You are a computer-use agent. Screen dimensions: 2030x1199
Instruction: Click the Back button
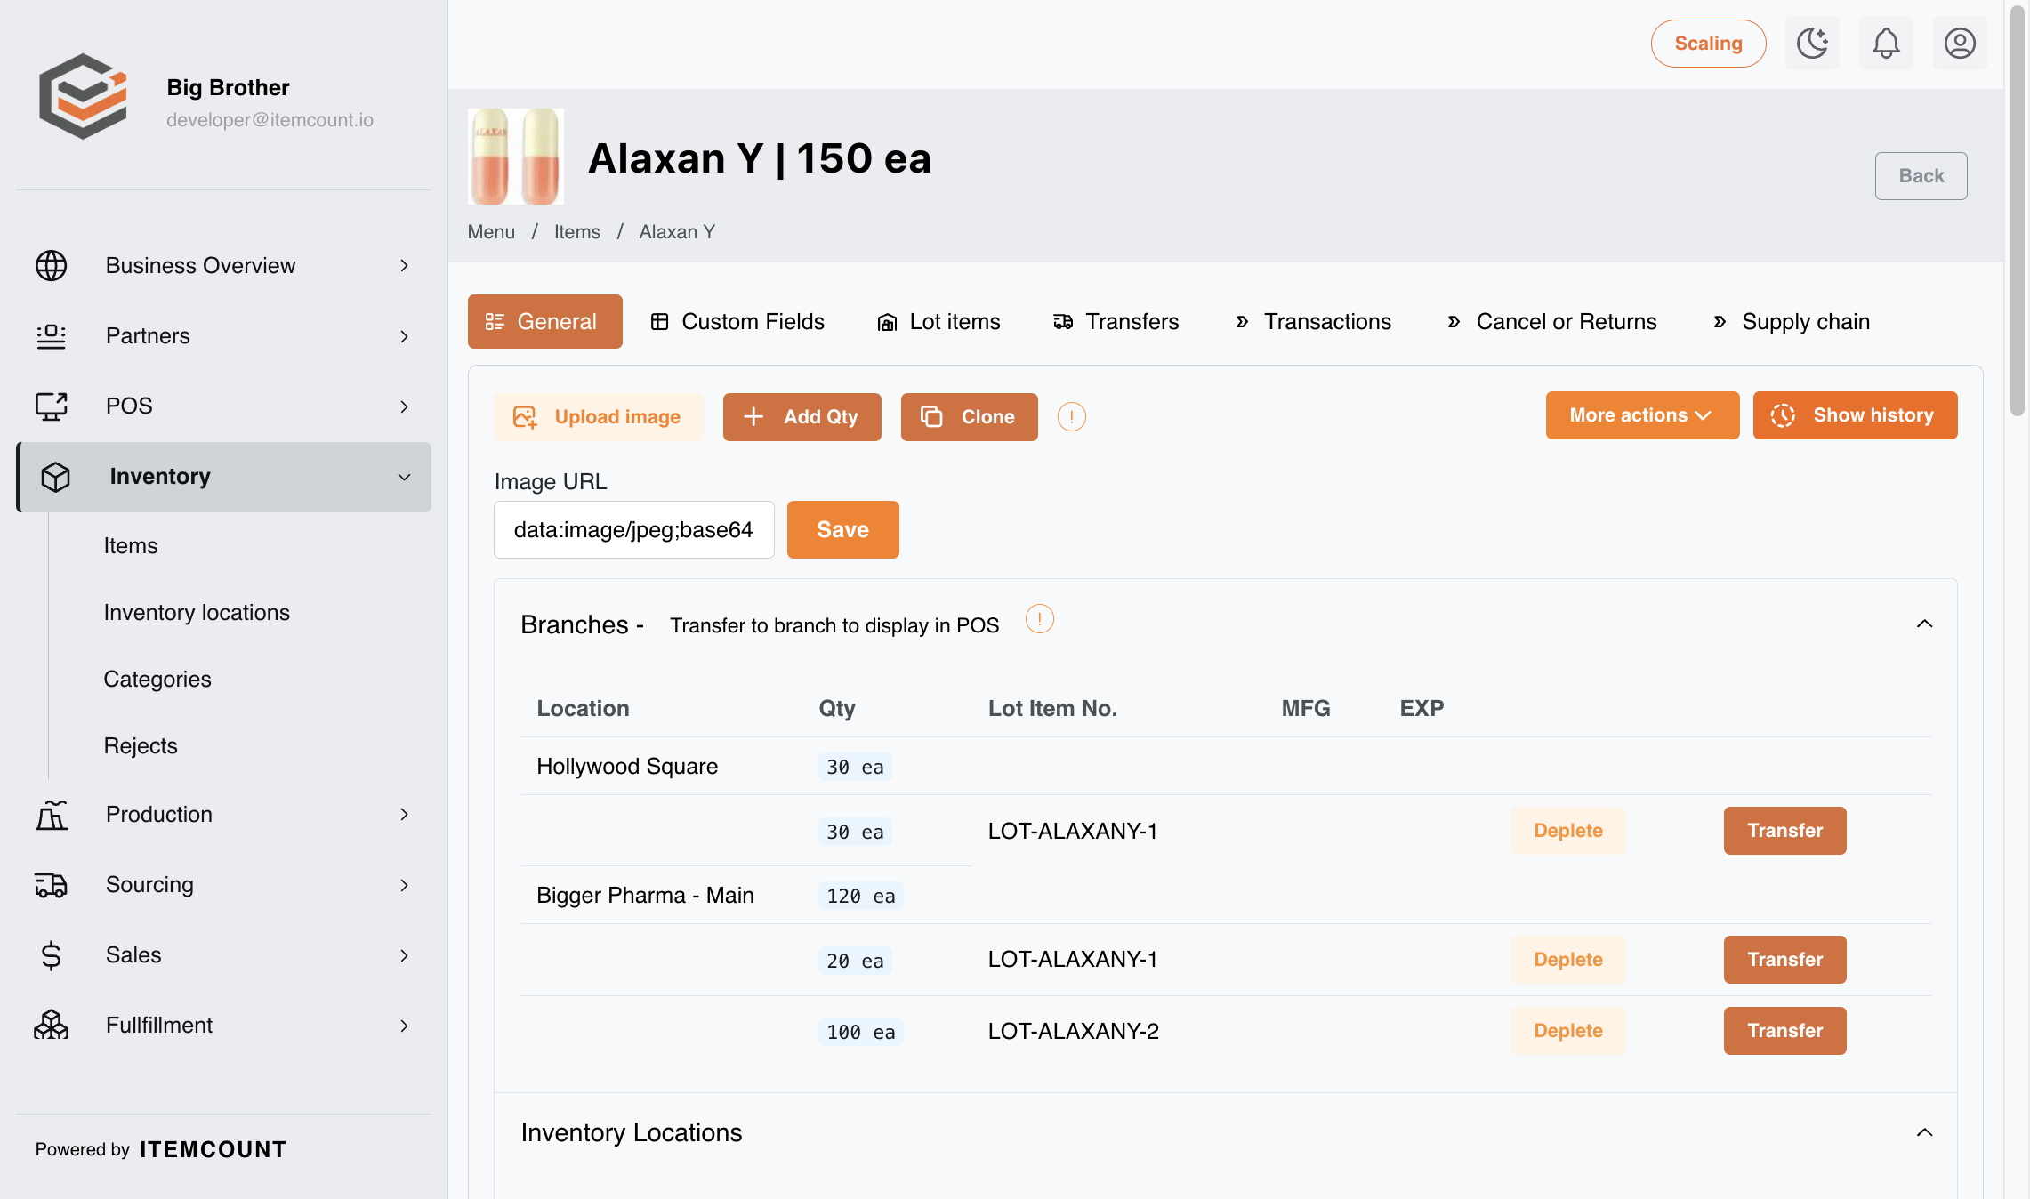click(1921, 176)
